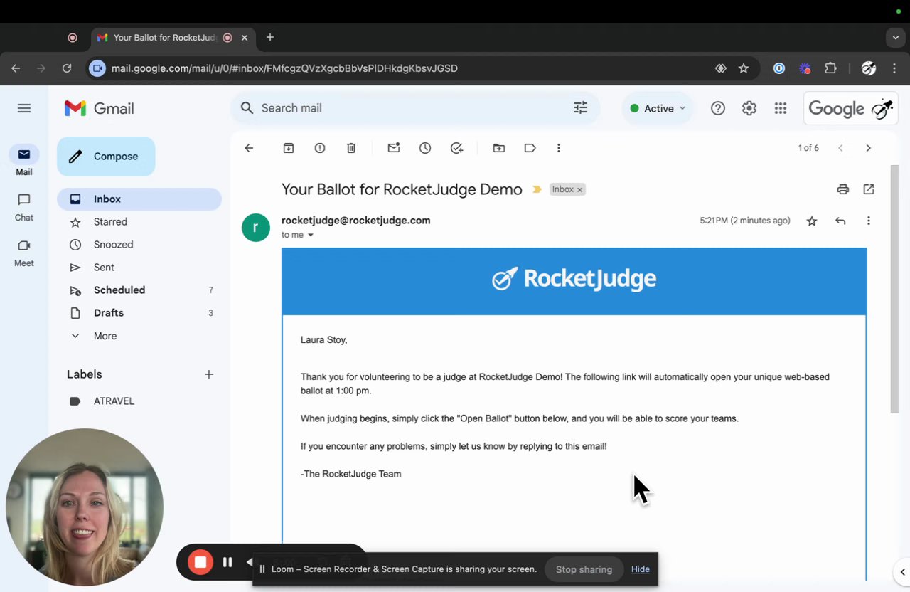910x592 pixels.
Task: Create a new label with plus button
Action: pyautogui.click(x=209, y=374)
